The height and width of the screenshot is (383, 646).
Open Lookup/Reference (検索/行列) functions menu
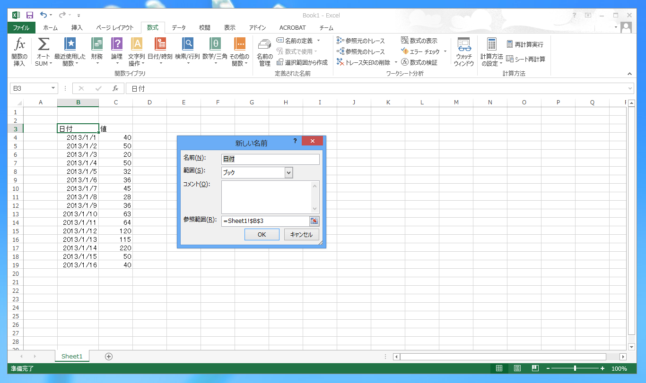coord(188,52)
